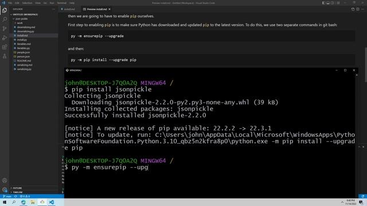Open the Run and Debug view
This screenshot has width=367, height=206.
point(5,38)
